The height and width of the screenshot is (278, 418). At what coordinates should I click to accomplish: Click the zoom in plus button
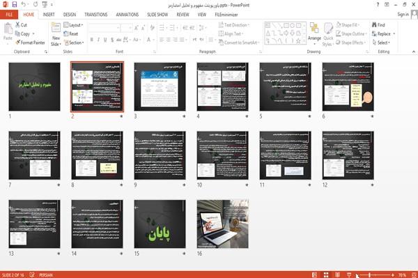393,275
